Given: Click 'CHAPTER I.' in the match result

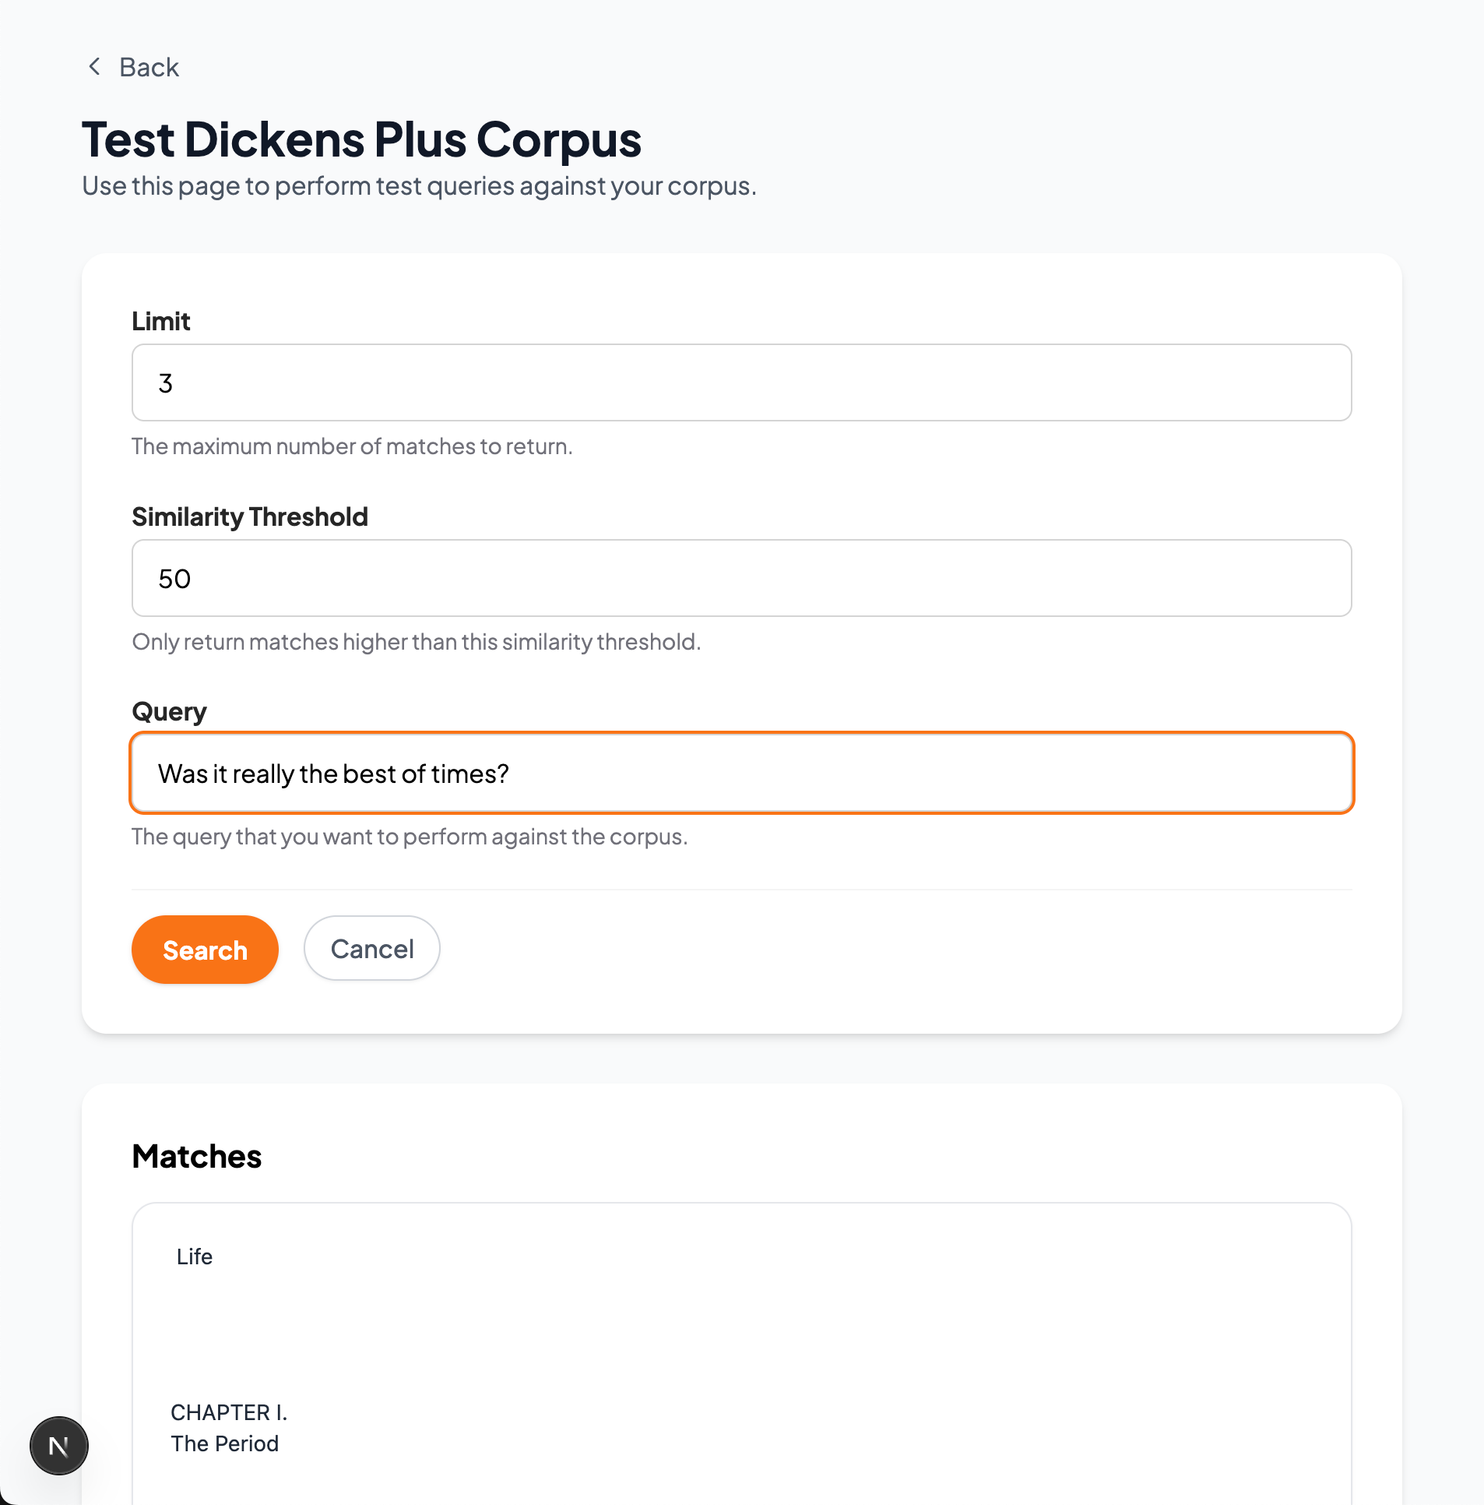Looking at the screenshot, I should tap(229, 1412).
